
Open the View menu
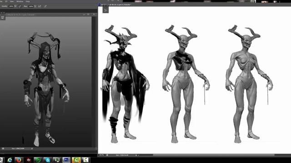[12, 1]
